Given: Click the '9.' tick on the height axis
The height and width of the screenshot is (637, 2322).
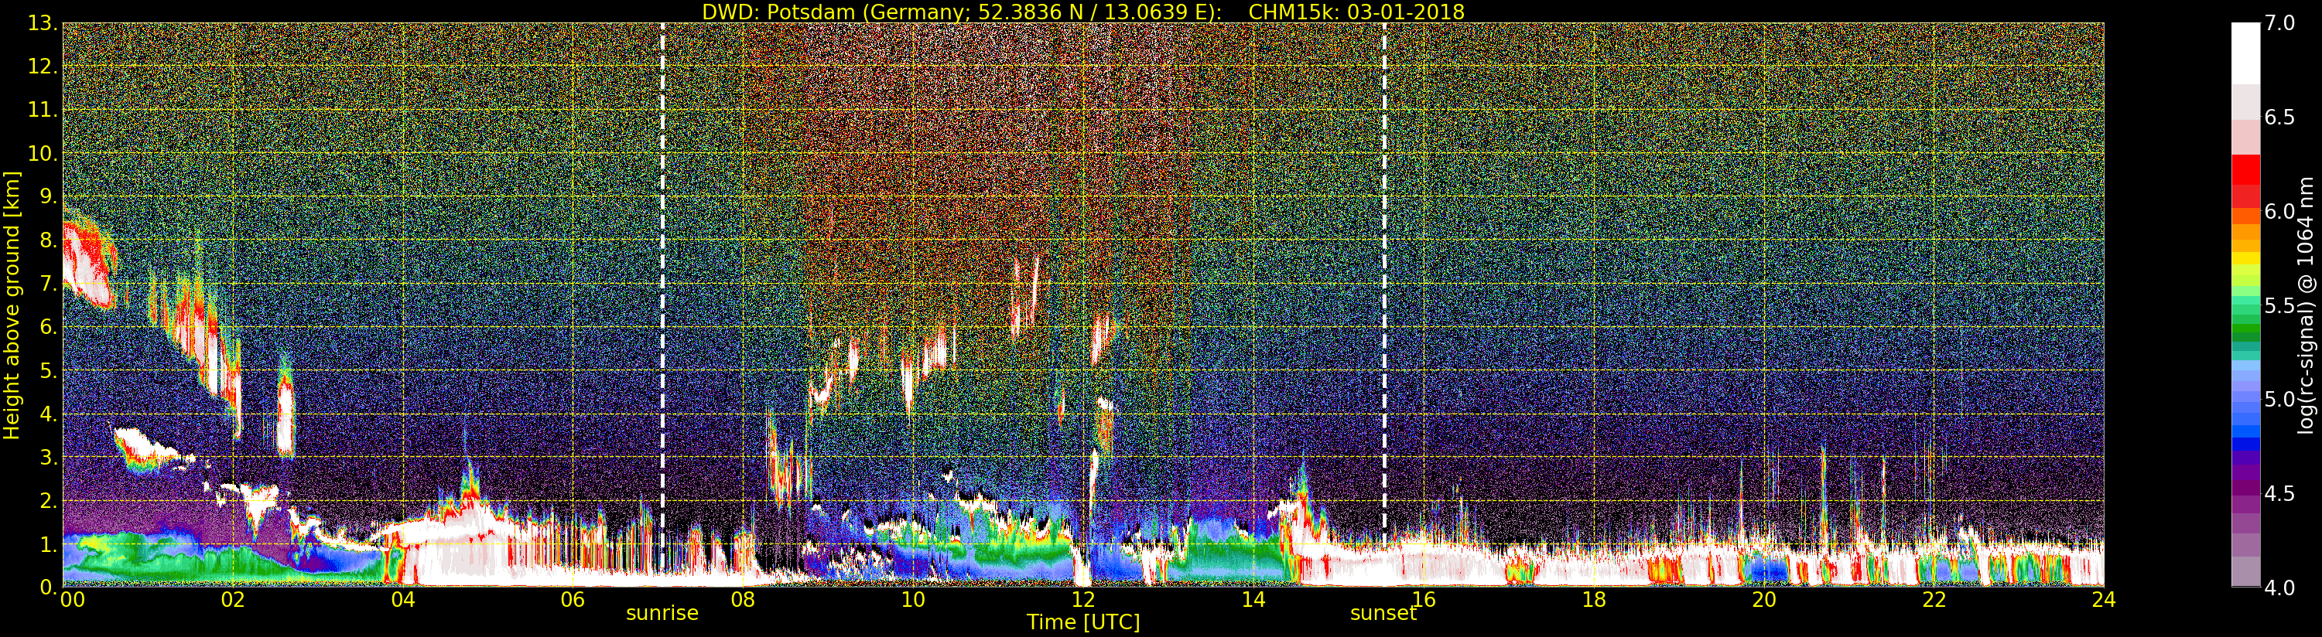Looking at the screenshot, I should click(x=47, y=196).
